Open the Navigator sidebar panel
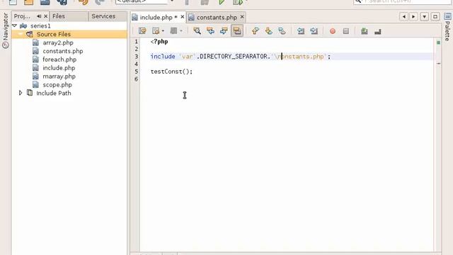Image resolution: width=453 pixels, height=255 pixels. coord(6,30)
